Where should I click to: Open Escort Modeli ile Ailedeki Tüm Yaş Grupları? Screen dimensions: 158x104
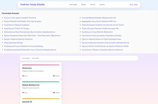coord(23,21)
